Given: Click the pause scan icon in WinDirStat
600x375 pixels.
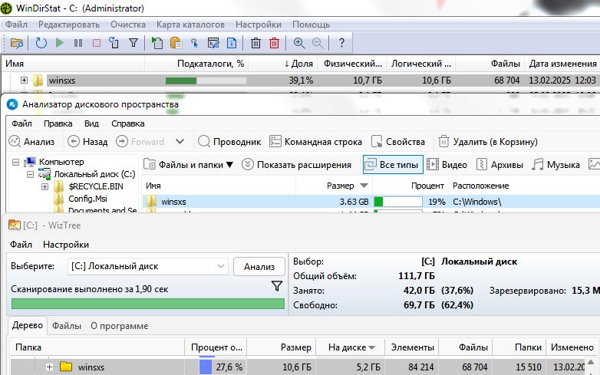Looking at the screenshot, I should (78, 43).
